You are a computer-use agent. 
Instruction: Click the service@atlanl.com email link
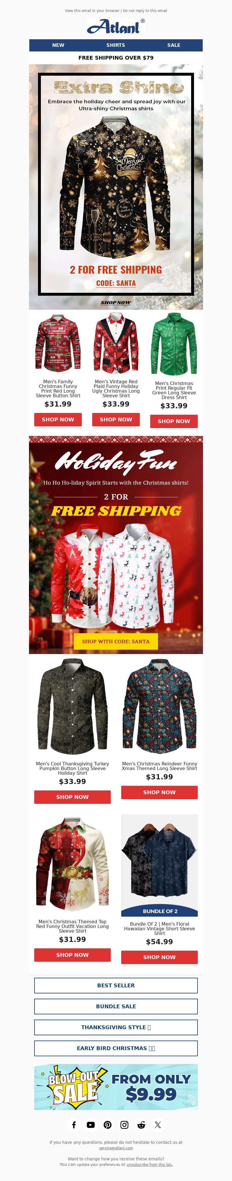coord(116,1148)
